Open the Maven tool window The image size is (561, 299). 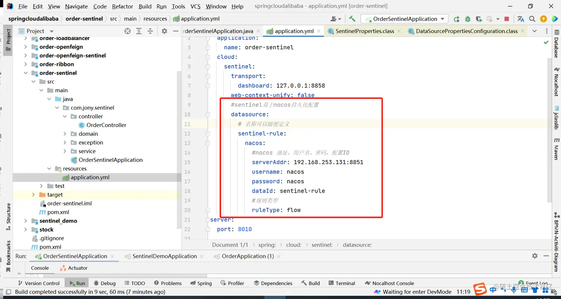pos(556,149)
